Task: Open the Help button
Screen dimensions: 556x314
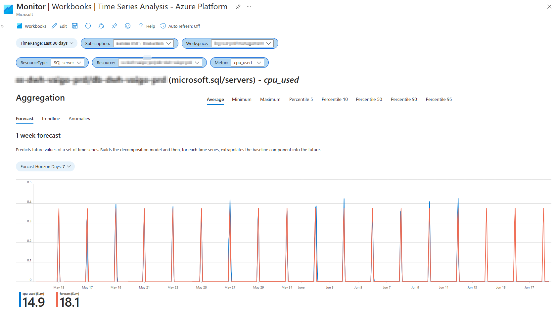Action: click(x=147, y=26)
